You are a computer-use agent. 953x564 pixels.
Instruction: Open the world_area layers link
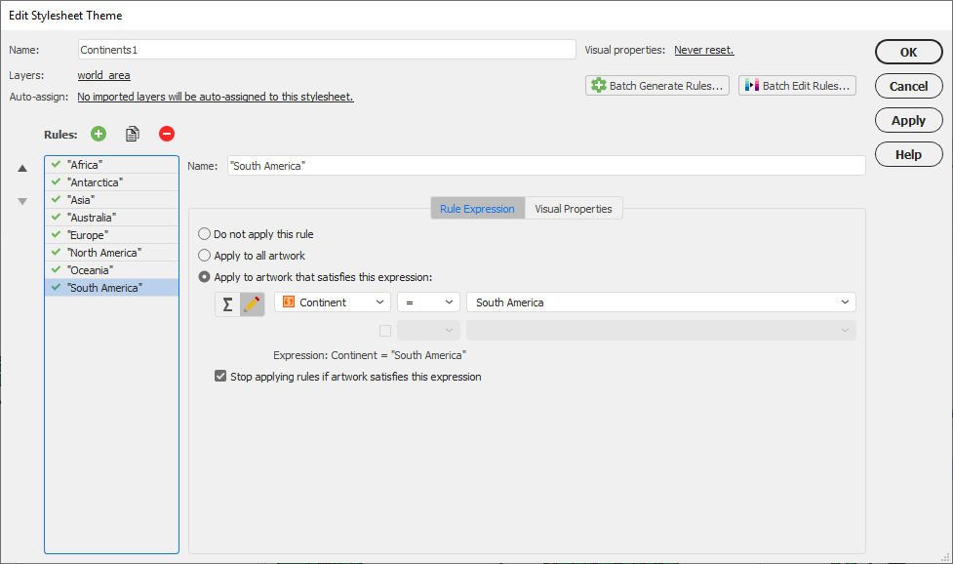pyautogui.click(x=103, y=75)
